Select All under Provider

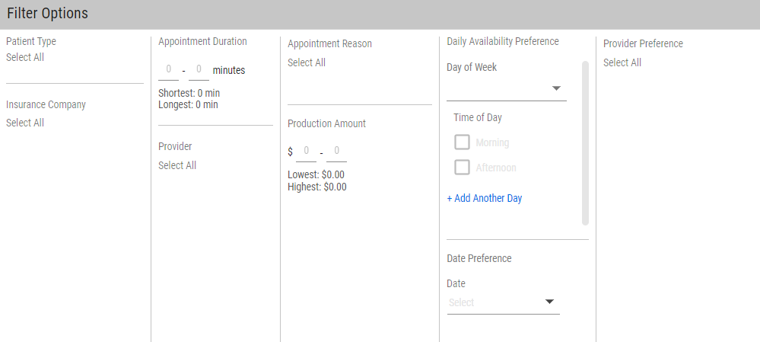click(x=177, y=165)
